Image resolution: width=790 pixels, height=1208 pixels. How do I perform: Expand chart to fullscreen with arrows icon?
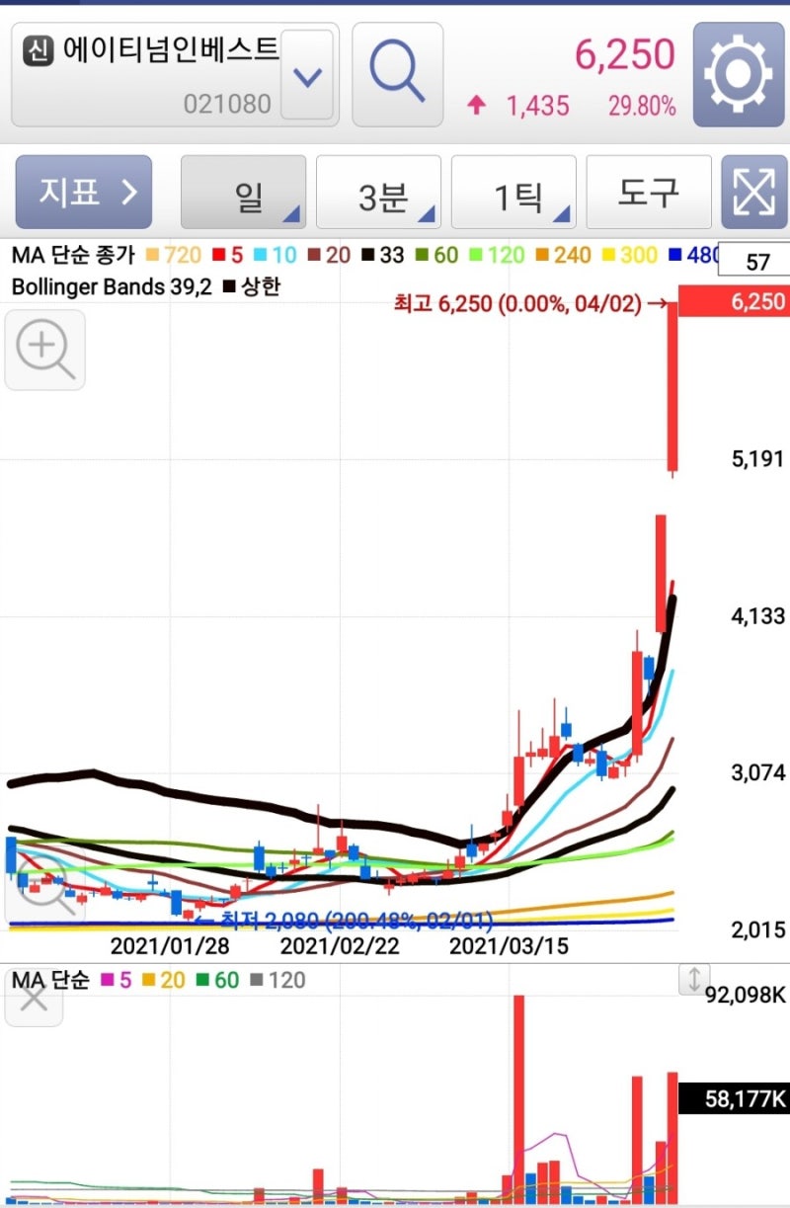coord(754,193)
